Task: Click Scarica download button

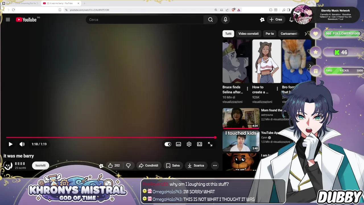Action: (x=196, y=165)
